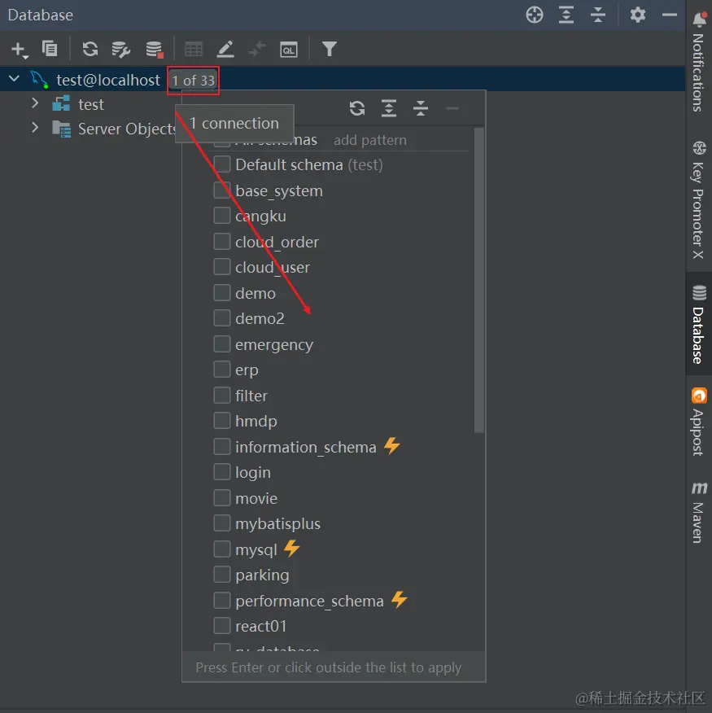Click the Deactivate/disconnect database icon
Viewport: 712px width, 713px height.
pyautogui.click(x=155, y=49)
